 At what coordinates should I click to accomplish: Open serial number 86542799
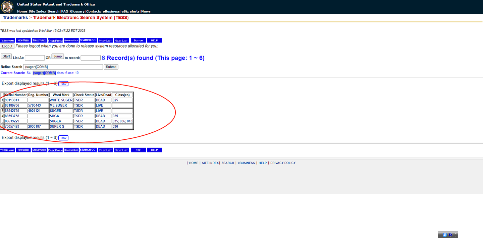point(12,111)
